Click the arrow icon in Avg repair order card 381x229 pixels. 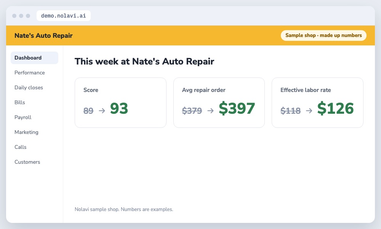(211, 111)
